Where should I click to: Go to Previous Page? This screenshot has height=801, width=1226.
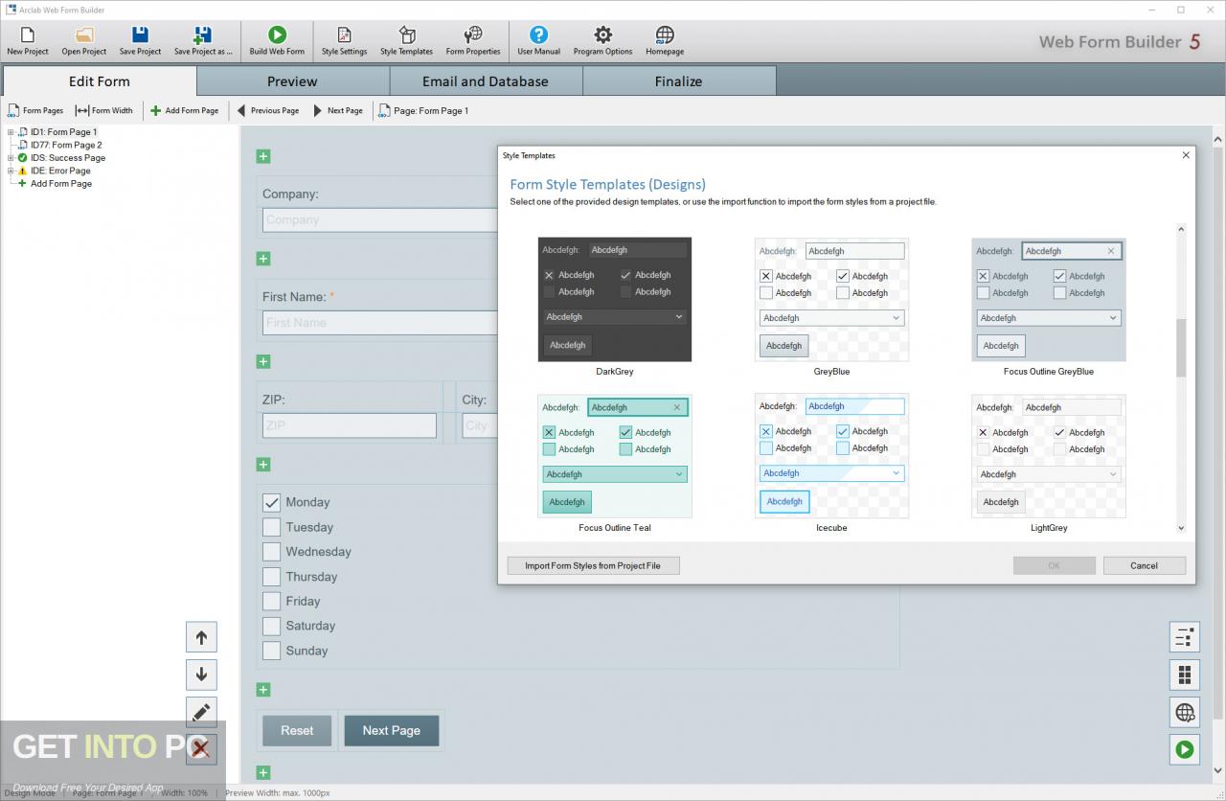pos(268,110)
